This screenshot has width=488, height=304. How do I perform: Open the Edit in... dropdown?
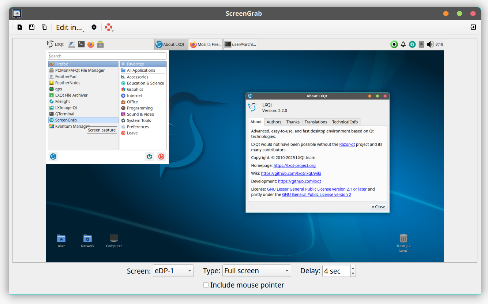(70, 27)
